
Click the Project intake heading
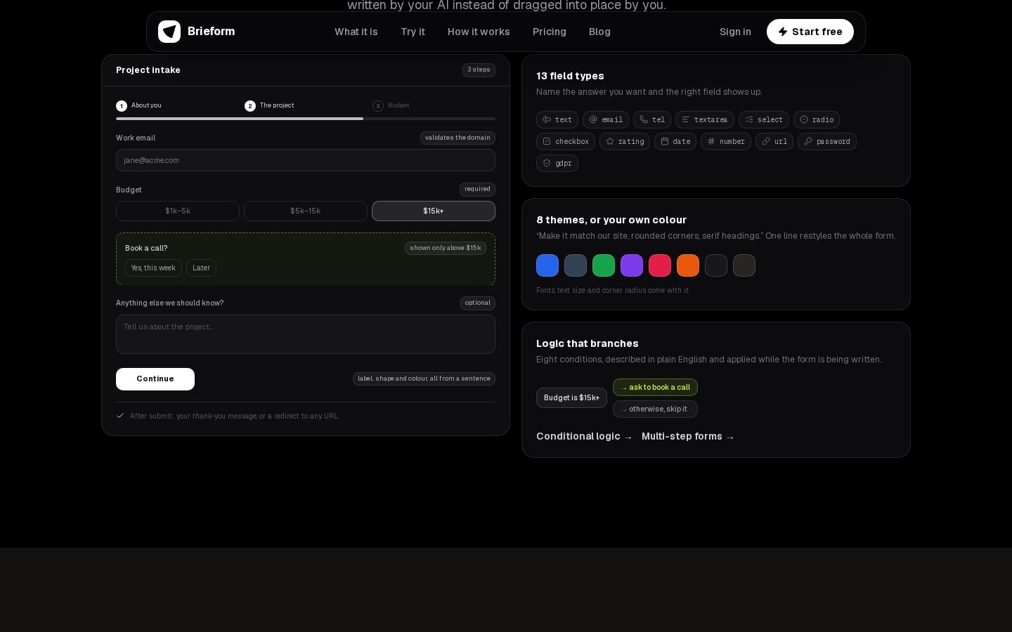pyautogui.click(x=148, y=70)
